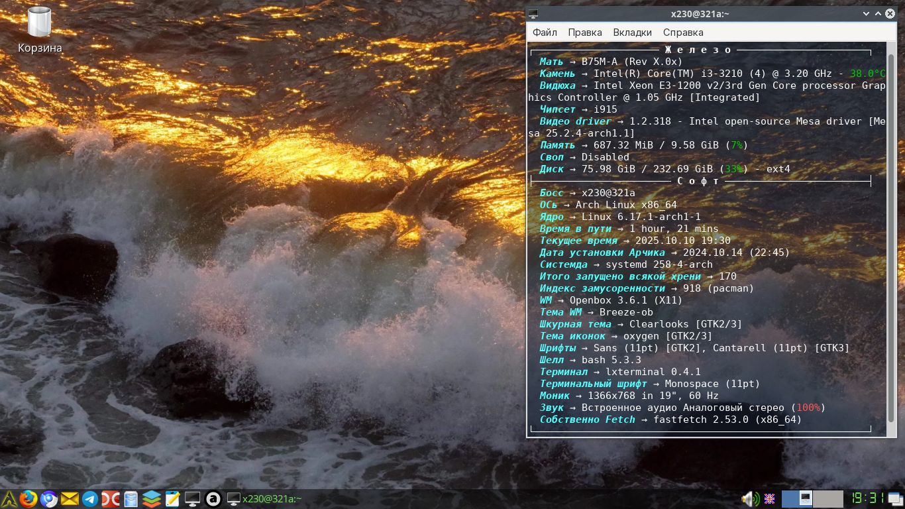Switch keyboard layout via UK flag indicator
The height and width of the screenshot is (509, 905).
click(x=770, y=499)
